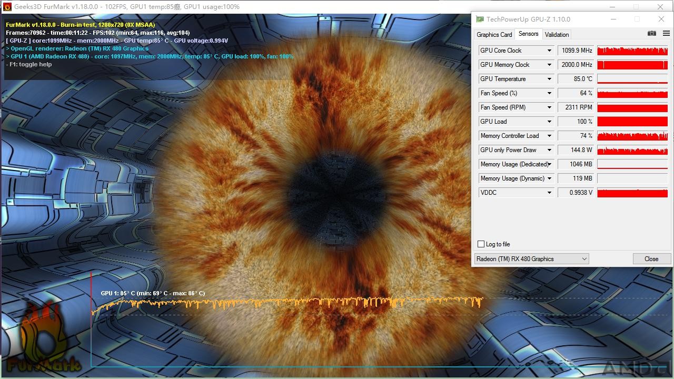Close the FurMark window

click(660, 7)
